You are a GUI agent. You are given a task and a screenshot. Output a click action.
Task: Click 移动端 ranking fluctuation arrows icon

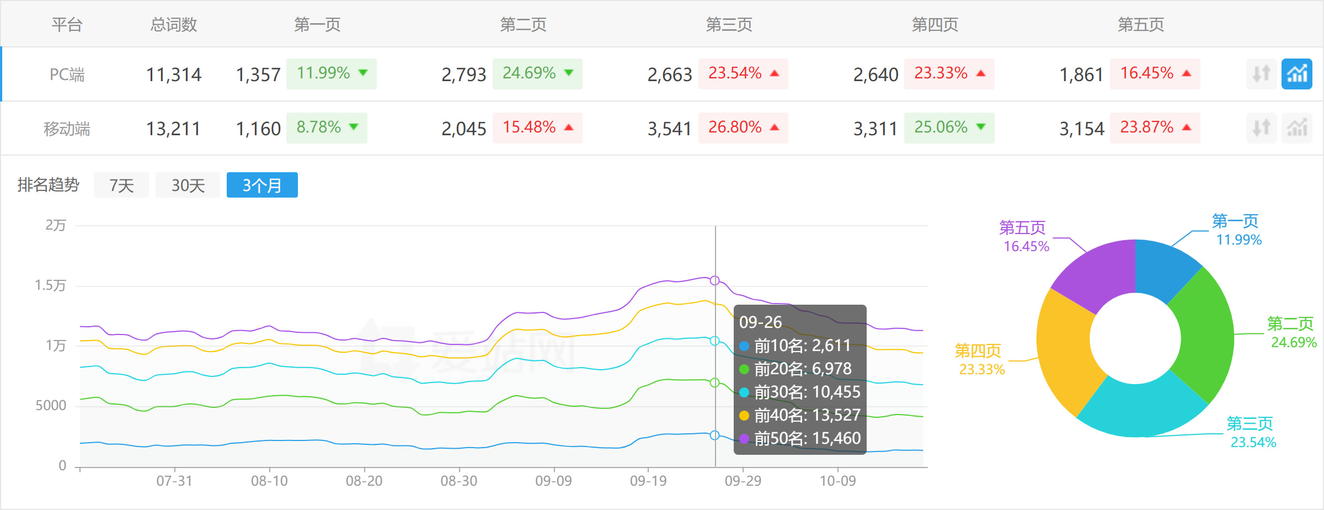coord(1260,127)
